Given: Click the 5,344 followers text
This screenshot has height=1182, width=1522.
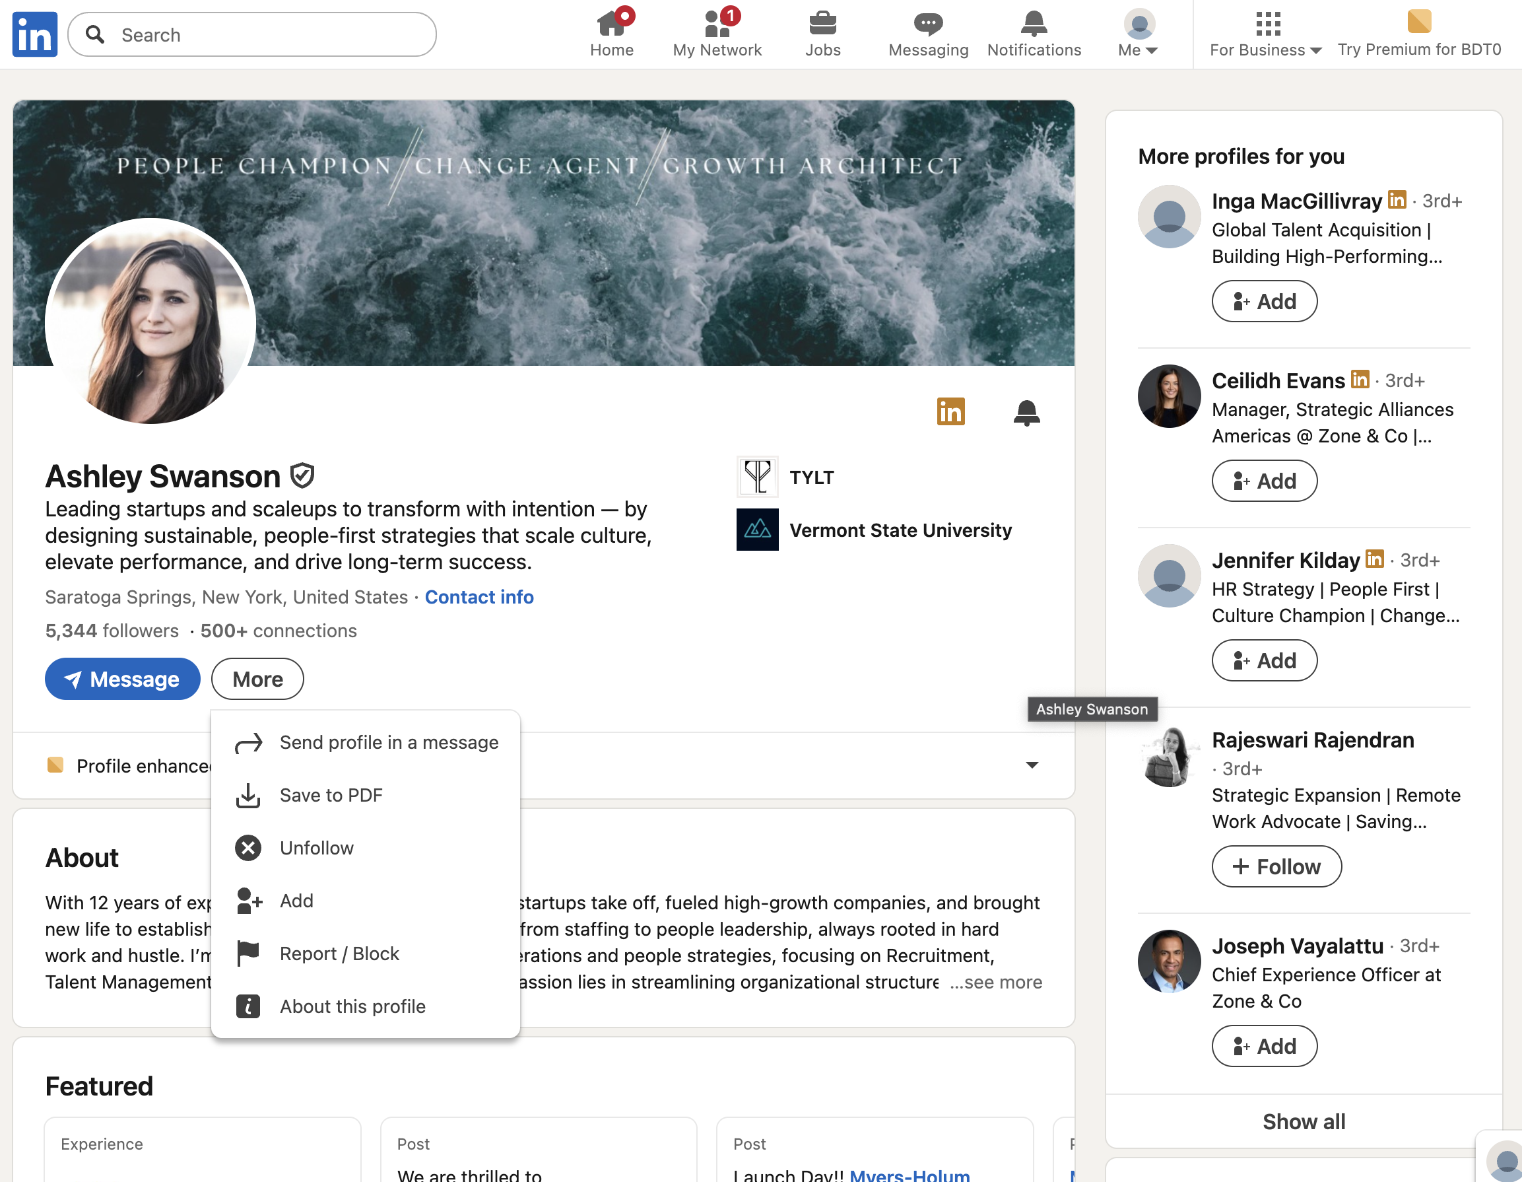Looking at the screenshot, I should (112, 631).
